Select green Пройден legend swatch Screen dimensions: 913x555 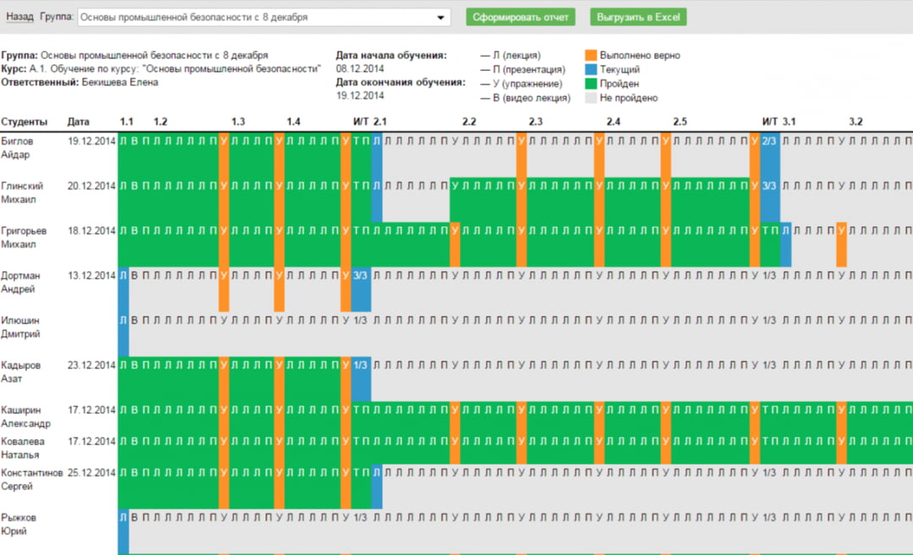[591, 84]
